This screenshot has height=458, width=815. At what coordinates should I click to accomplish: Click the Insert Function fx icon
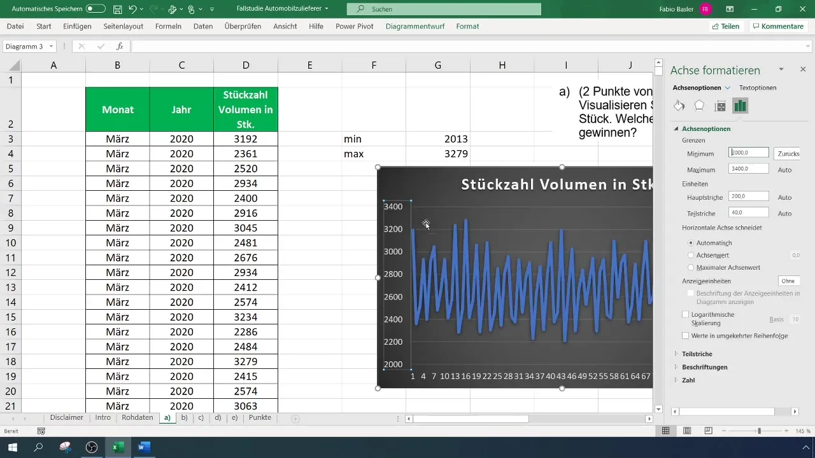pos(120,46)
